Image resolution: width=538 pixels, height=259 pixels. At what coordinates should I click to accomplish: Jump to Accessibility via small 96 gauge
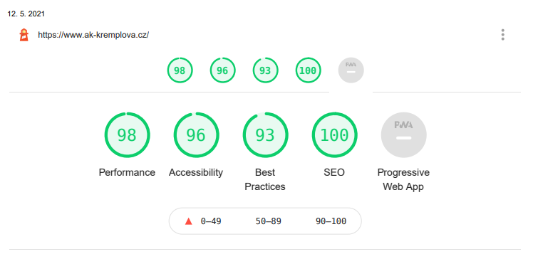222,70
